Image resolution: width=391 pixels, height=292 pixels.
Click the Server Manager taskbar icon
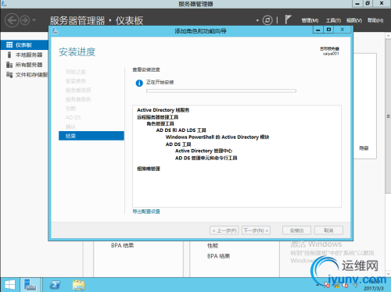[30, 285]
